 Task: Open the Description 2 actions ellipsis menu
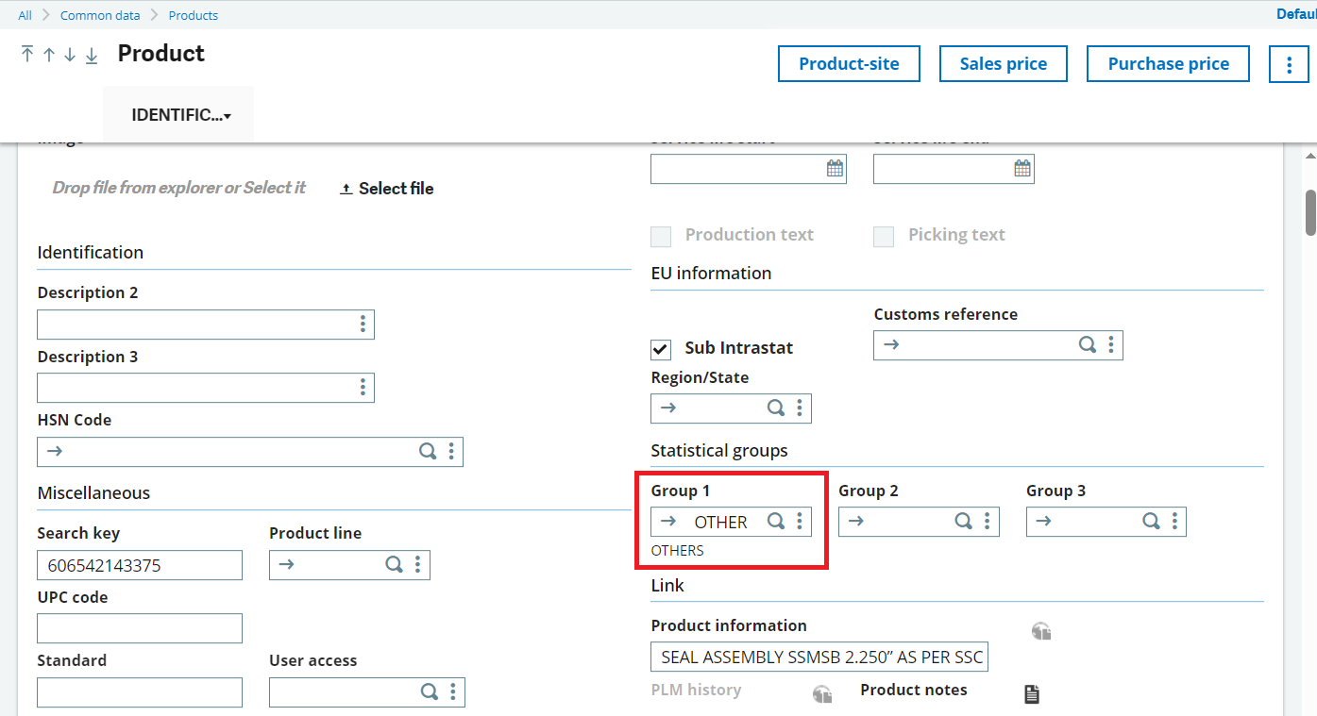pyautogui.click(x=363, y=324)
